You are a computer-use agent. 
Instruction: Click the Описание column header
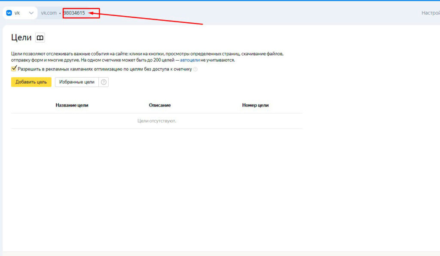(x=160, y=105)
